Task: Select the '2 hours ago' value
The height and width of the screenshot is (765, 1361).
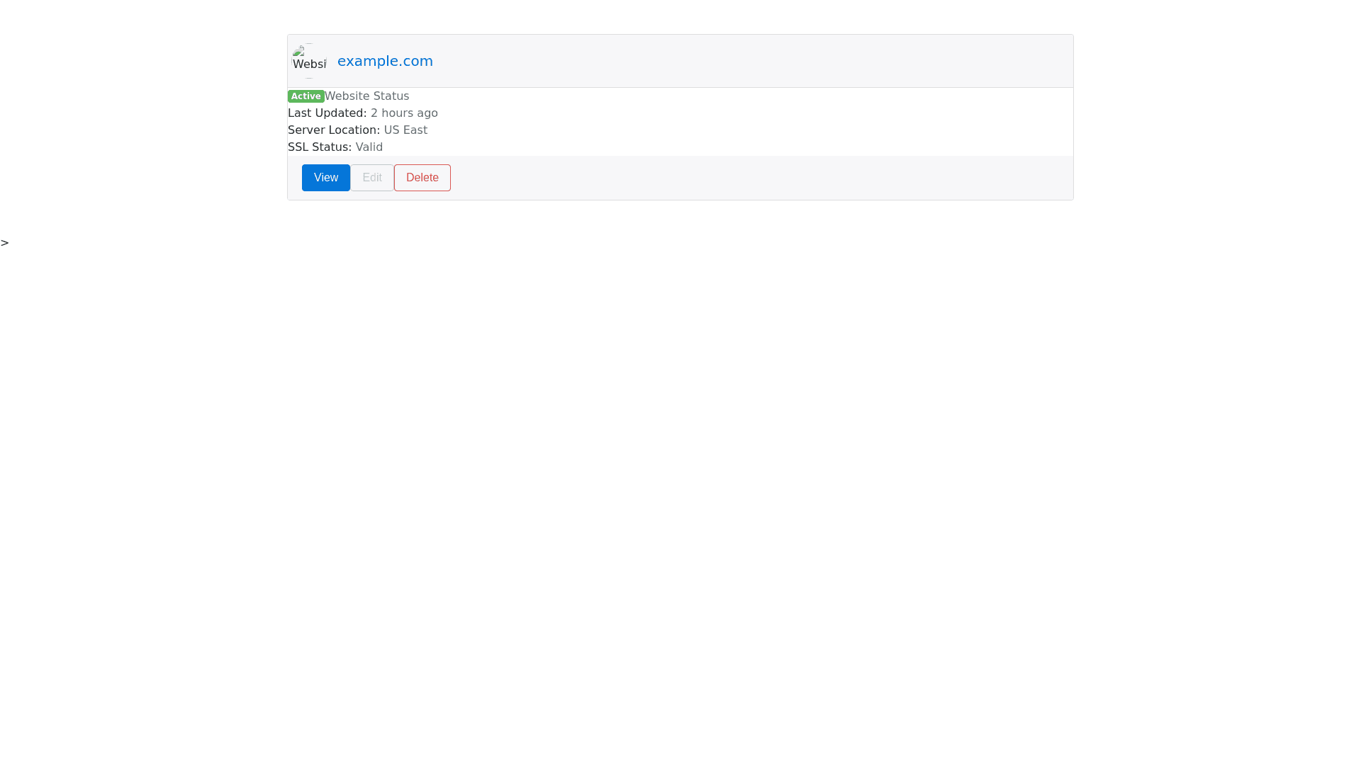Action: point(404,113)
